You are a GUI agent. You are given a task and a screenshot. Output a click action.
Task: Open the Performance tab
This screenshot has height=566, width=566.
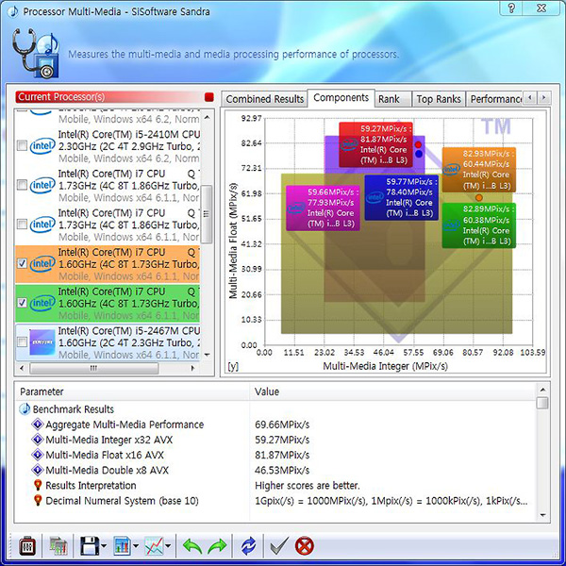[494, 99]
